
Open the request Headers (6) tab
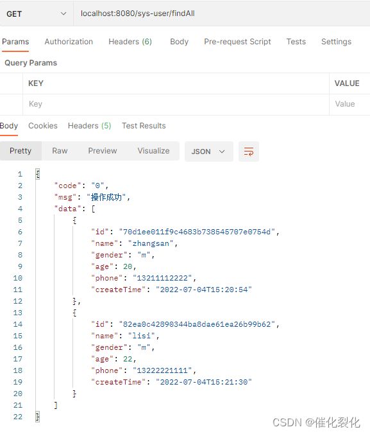click(x=130, y=42)
